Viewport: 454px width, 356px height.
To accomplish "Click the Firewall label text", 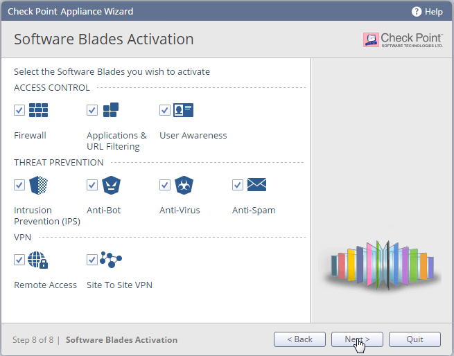I will (x=30, y=135).
